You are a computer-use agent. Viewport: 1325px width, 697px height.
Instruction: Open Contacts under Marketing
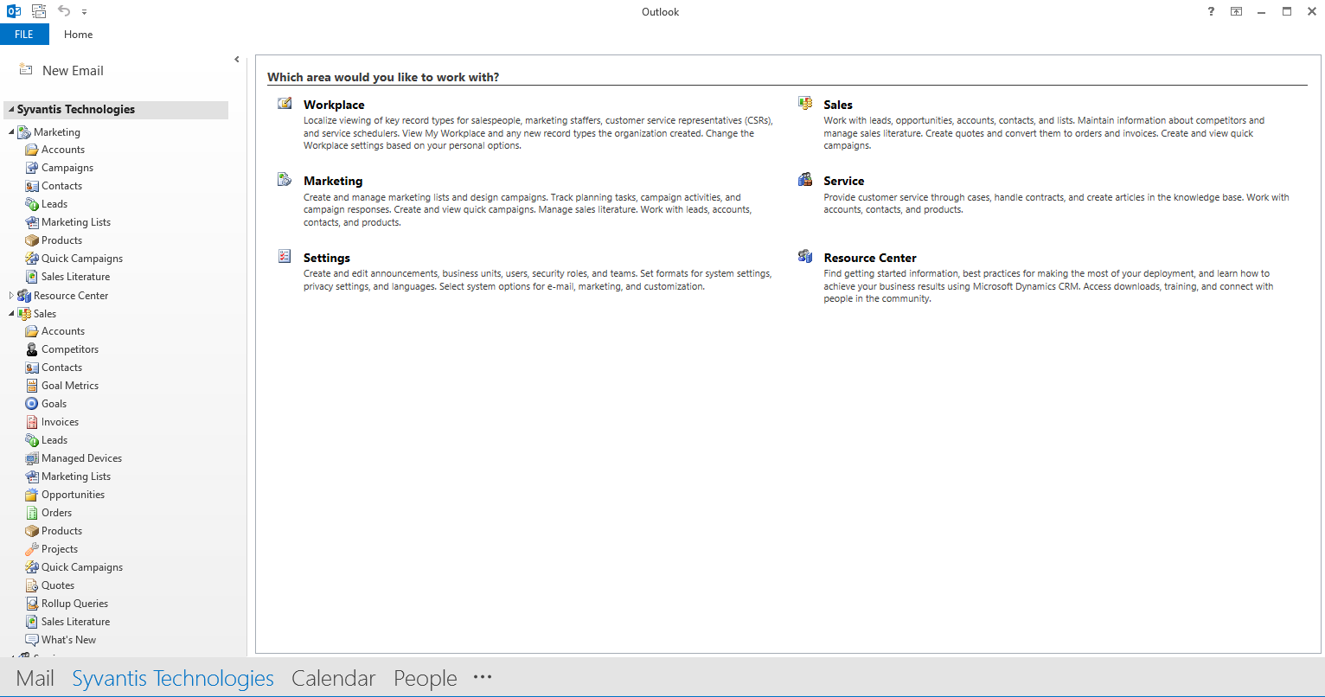[62, 186]
